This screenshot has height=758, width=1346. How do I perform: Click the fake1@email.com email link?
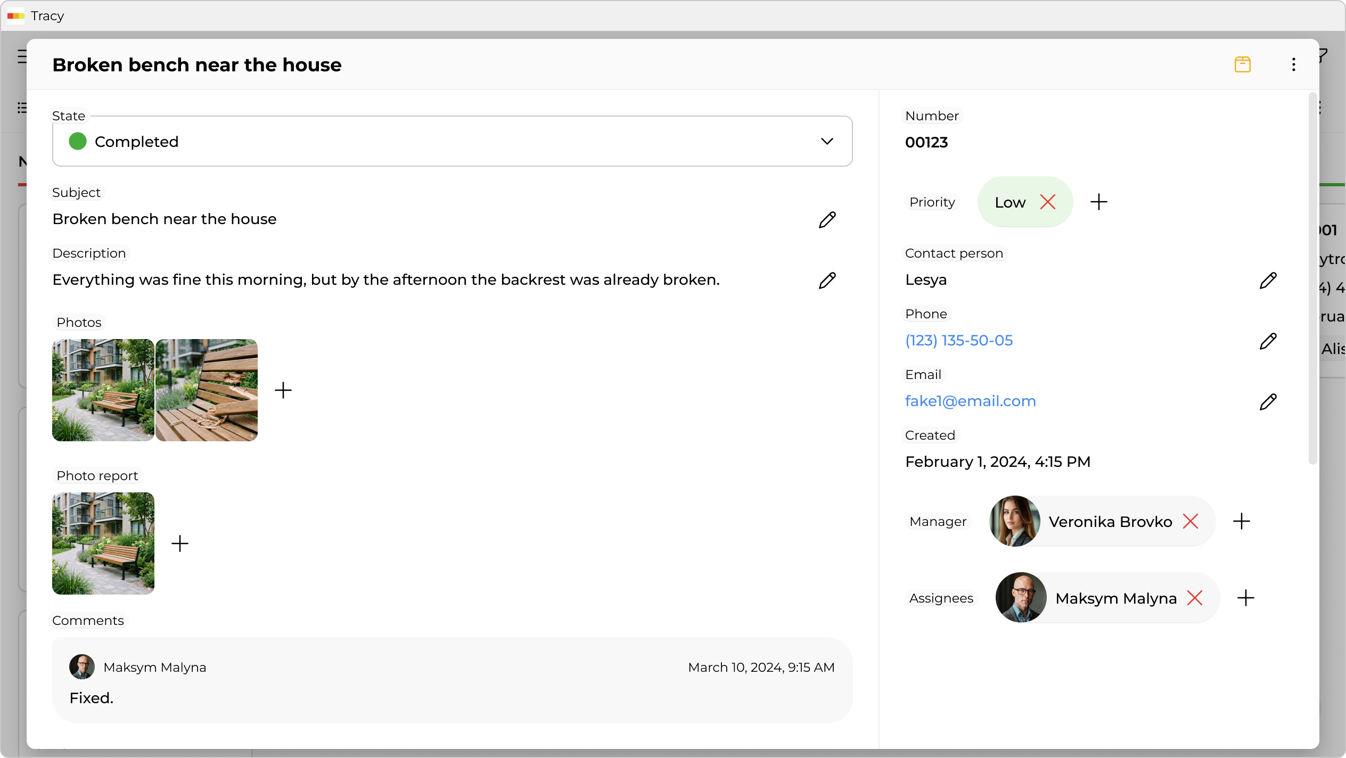coord(970,401)
